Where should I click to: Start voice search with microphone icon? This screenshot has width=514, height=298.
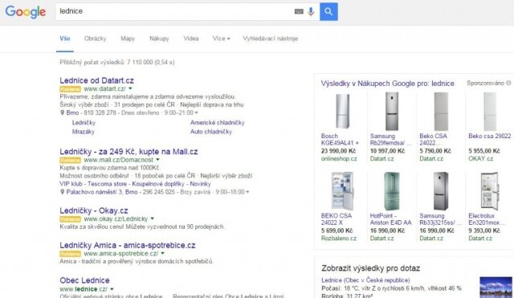tap(311, 12)
